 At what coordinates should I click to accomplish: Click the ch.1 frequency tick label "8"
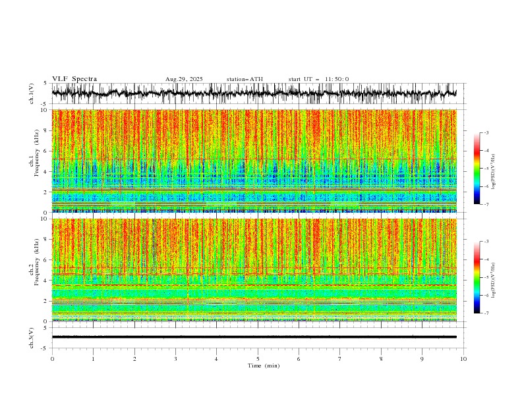click(45, 130)
